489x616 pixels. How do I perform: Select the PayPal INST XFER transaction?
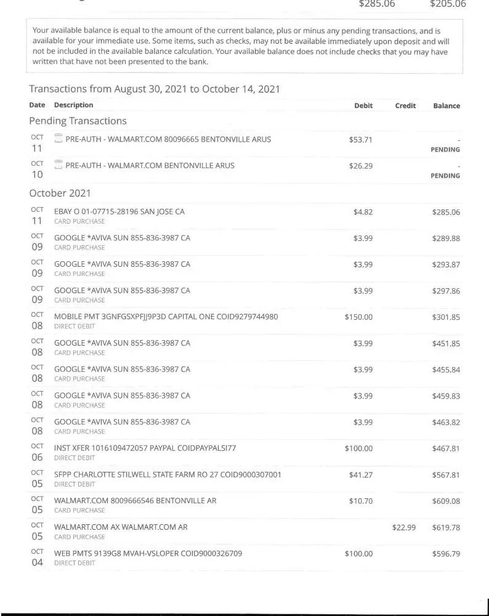[x=145, y=448]
